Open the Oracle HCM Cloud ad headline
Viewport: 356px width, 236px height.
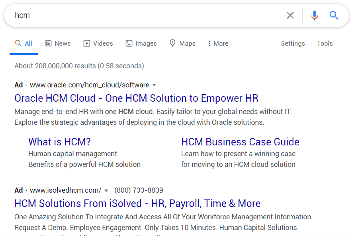tap(136, 98)
